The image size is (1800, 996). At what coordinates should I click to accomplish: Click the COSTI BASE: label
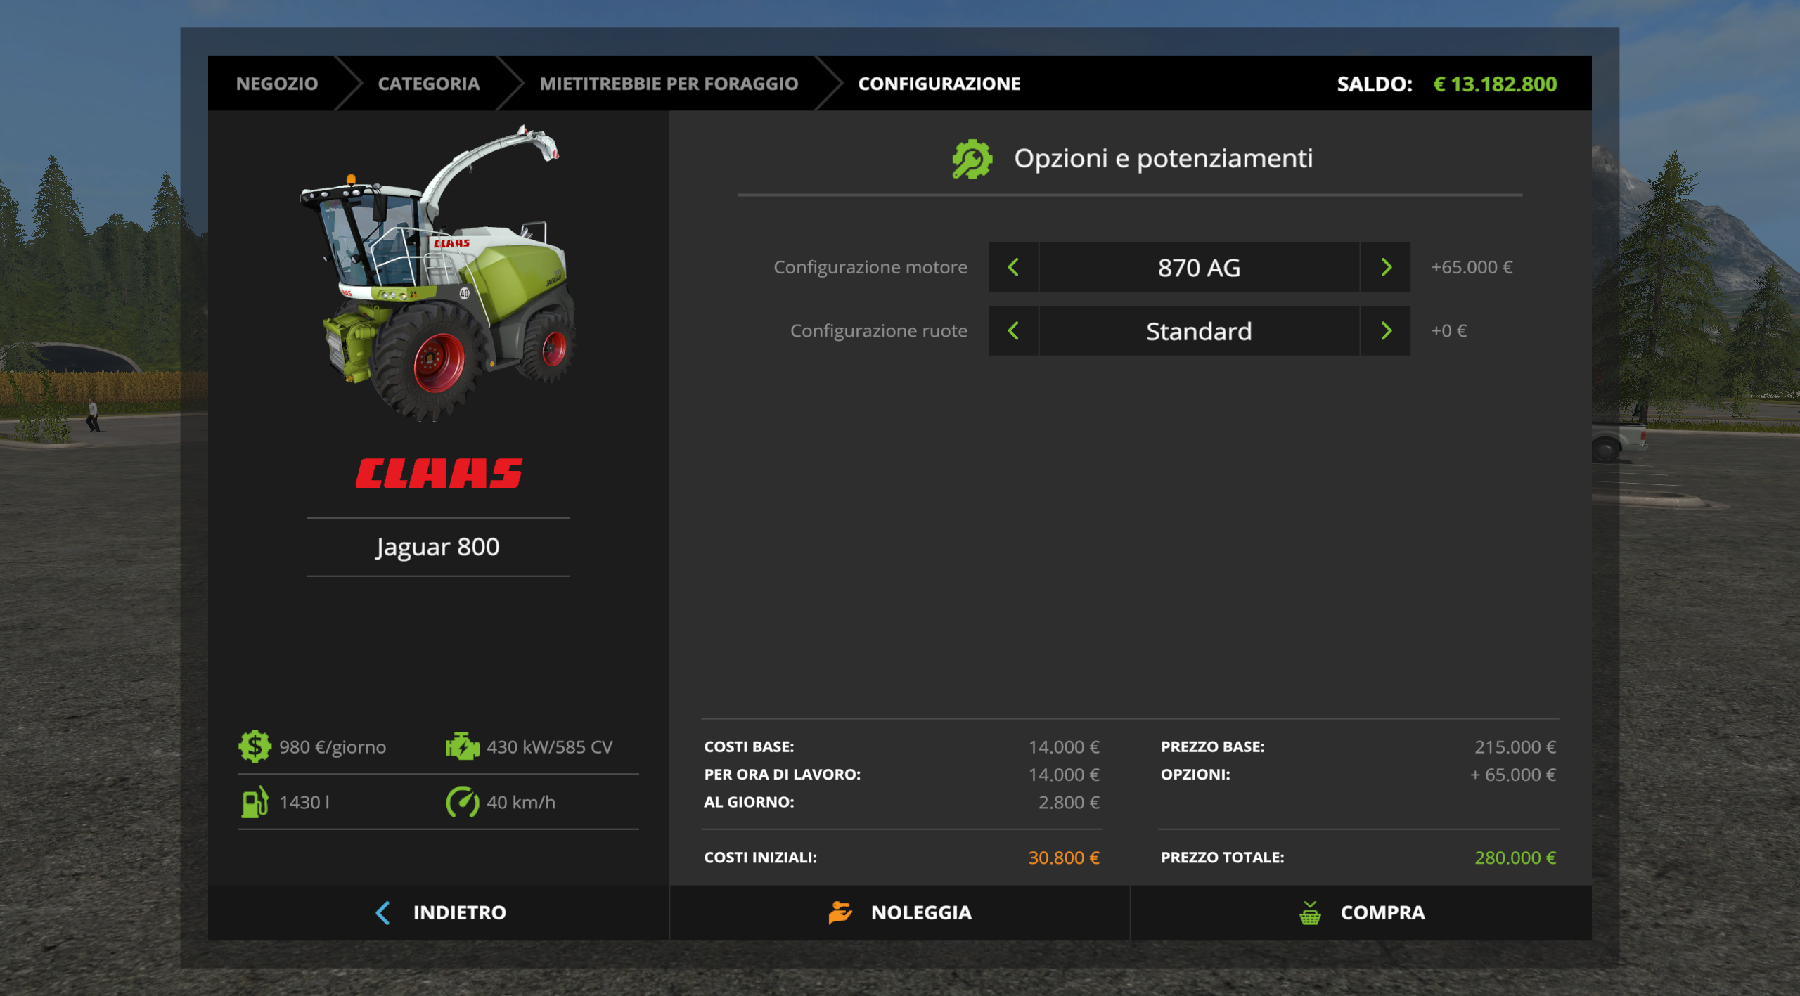pos(749,746)
